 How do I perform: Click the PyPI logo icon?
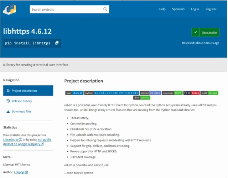(10, 9)
